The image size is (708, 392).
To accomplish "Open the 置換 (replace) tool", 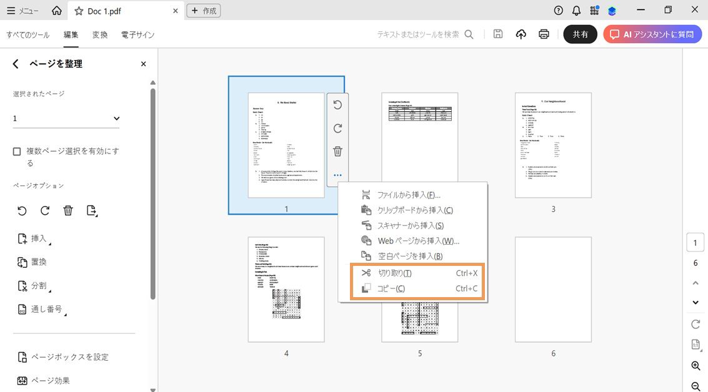I will 39,262.
